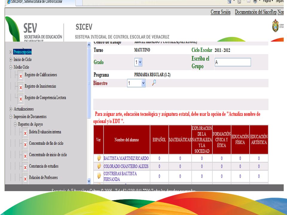Select Inicio de Ciclo in the sidebar
This screenshot has width=287, height=215.
coord(23,59)
